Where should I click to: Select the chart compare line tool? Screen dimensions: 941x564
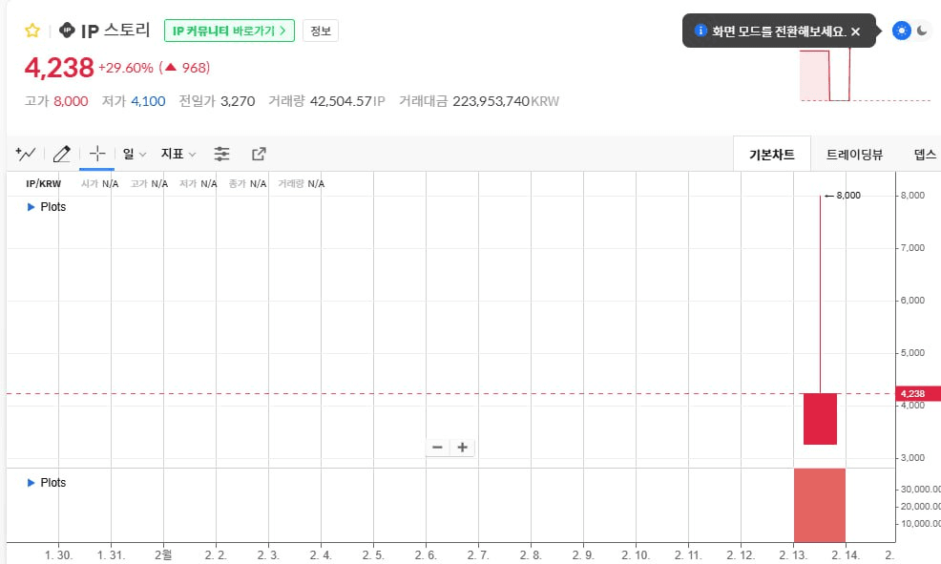(x=26, y=155)
